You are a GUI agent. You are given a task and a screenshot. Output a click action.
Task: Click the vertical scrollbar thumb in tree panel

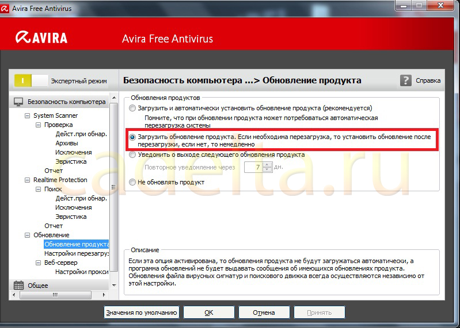tap(114, 187)
